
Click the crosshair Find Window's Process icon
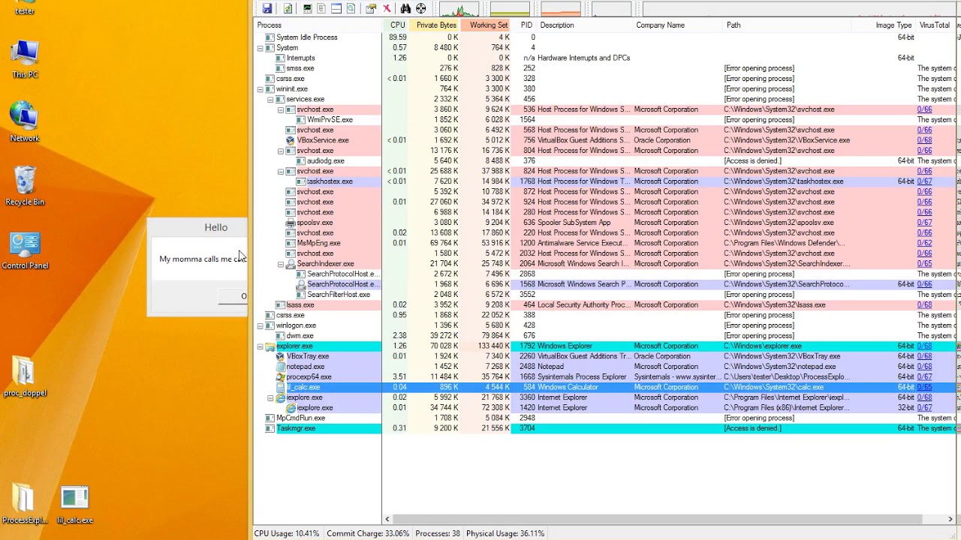point(421,8)
